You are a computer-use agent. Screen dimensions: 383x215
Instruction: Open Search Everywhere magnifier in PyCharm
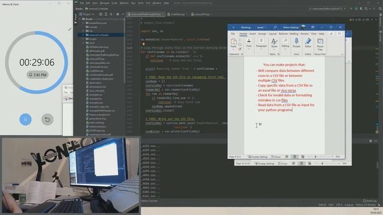pyautogui.click(x=380, y=8)
